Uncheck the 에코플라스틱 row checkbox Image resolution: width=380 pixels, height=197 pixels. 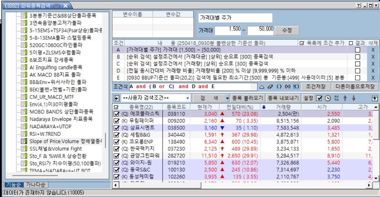pos(116,114)
